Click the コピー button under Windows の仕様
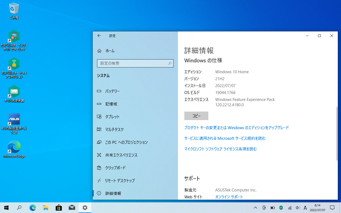 coord(196,116)
